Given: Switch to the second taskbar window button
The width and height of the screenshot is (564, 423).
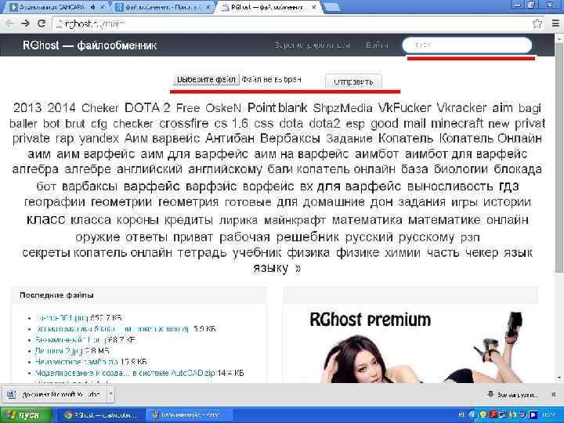Looking at the screenshot, I should click(x=190, y=415).
